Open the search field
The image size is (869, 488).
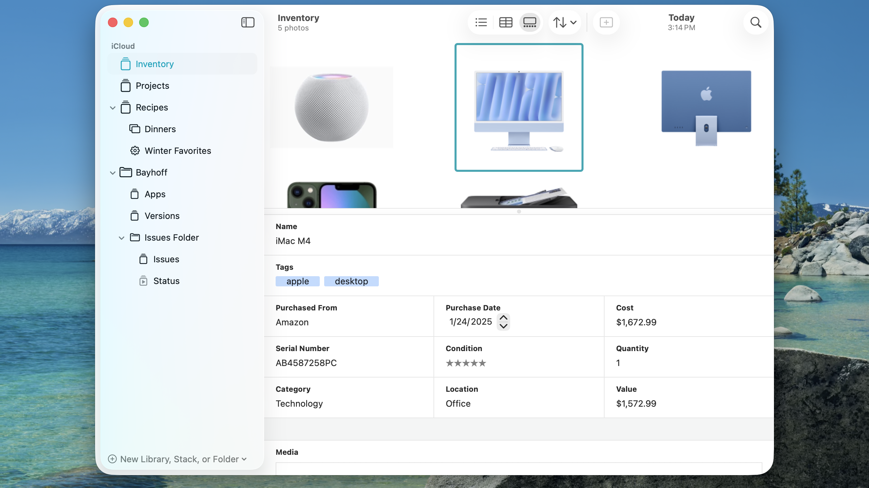tap(755, 22)
